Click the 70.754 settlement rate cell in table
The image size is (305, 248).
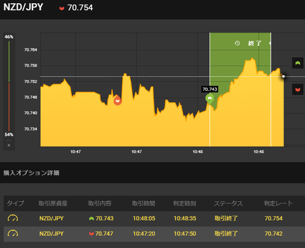[x=274, y=218]
